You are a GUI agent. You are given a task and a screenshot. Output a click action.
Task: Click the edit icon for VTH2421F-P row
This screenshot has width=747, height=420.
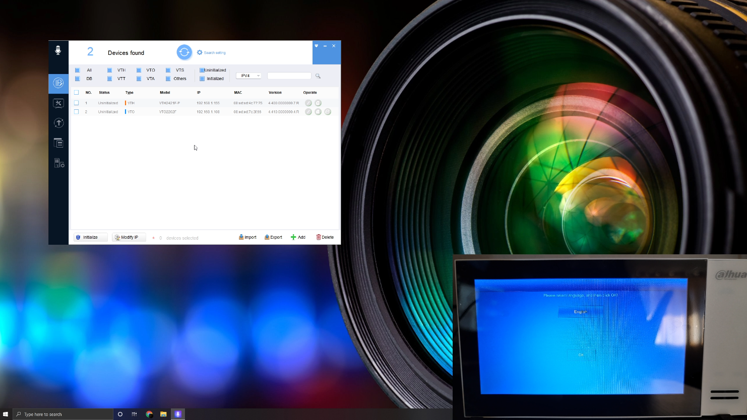pos(308,103)
